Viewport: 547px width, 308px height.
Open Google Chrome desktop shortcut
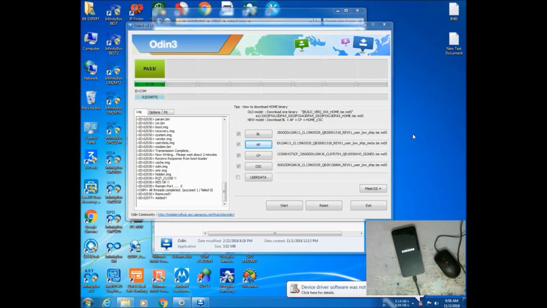[91, 222]
